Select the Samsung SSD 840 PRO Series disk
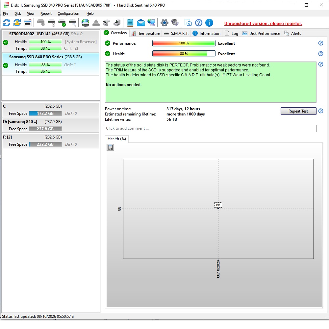329x329 pixels. (x=51, y=64)
